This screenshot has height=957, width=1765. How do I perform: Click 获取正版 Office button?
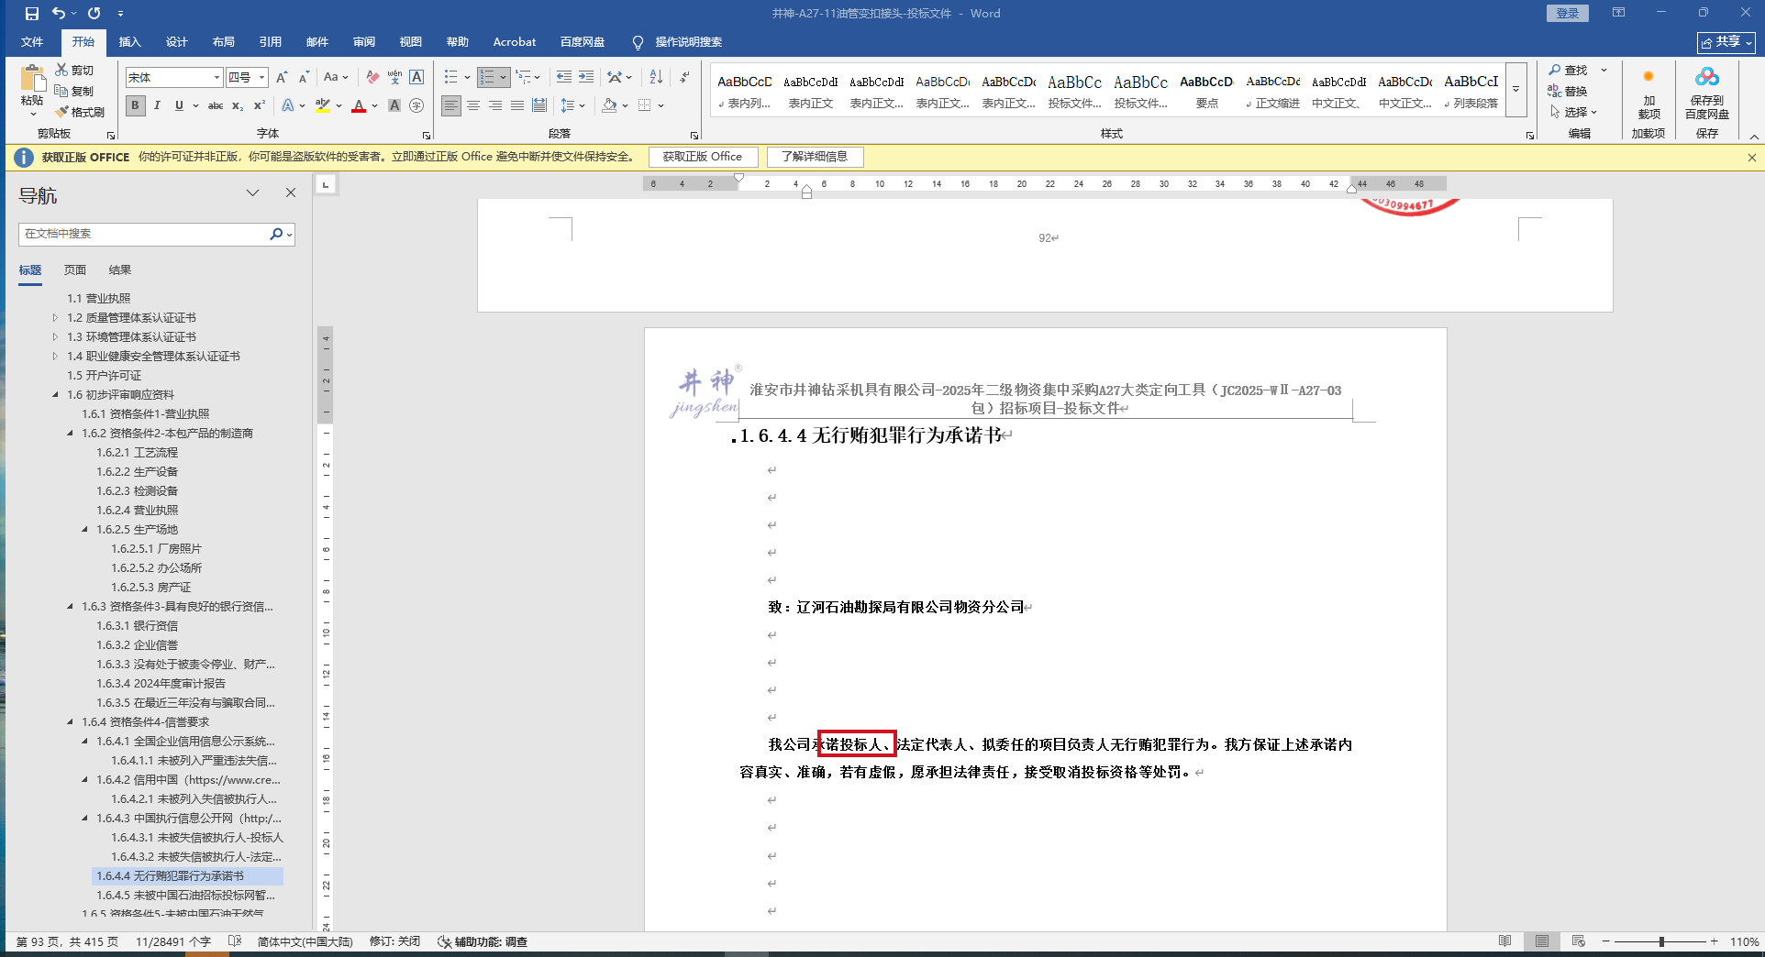pyautogui.click(x=703, y=157)
